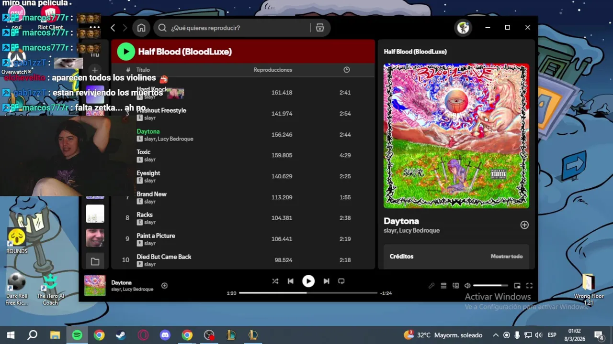Open File Explorer from the taskbar
This screenshot has height=344, width=613.
pos(55,335)
